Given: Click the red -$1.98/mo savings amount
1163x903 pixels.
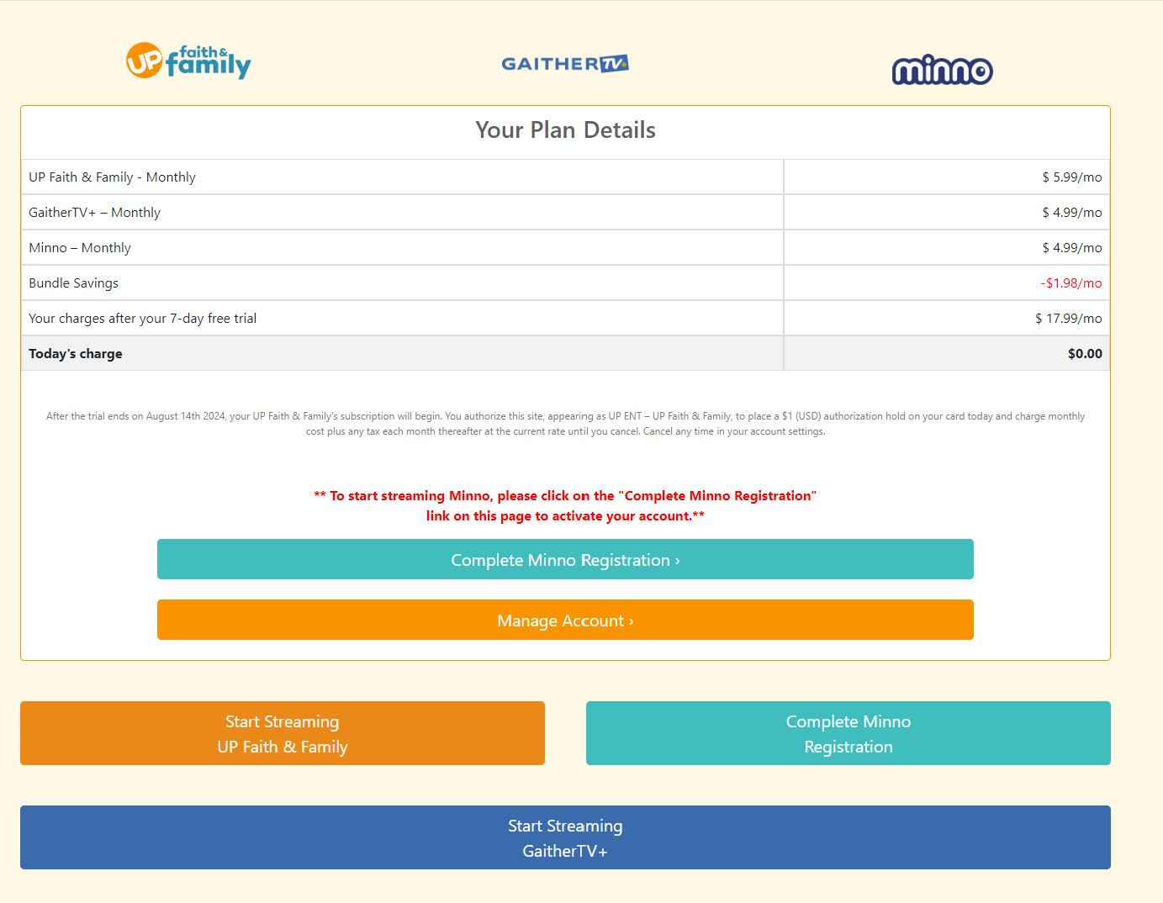Looking at the screenshot, I should click(1070, 283).
